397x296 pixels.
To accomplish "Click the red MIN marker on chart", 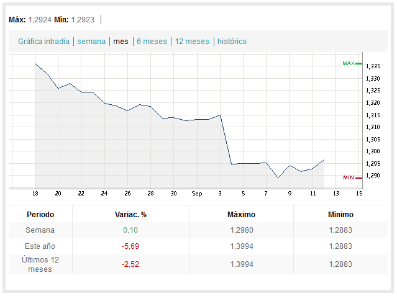I will pos(349,177).
